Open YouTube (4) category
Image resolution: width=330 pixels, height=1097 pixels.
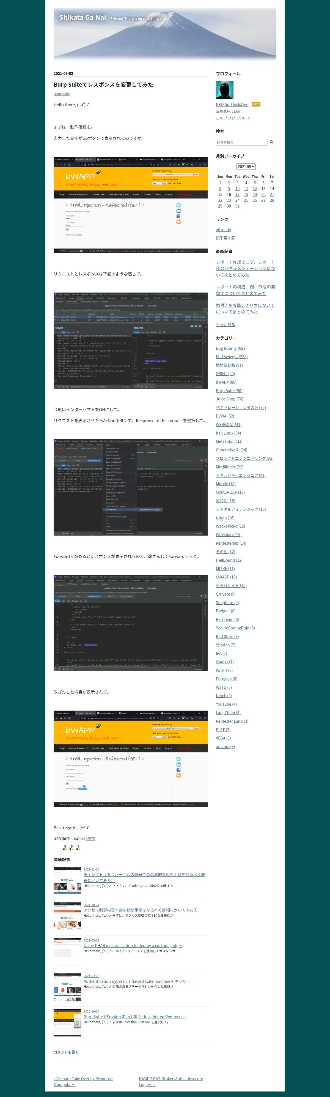[227, 704]
